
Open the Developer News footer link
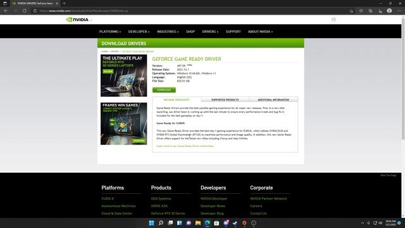tap(213, 206)
